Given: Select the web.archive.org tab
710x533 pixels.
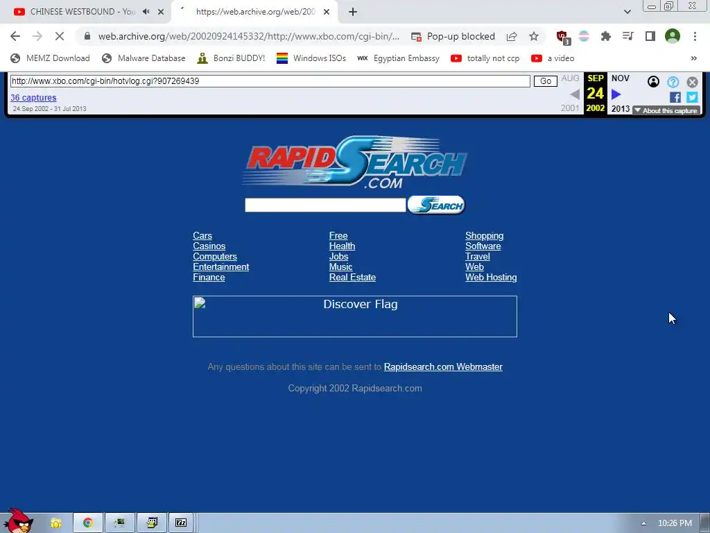Looking at the screenshot, I should [254, 12].
